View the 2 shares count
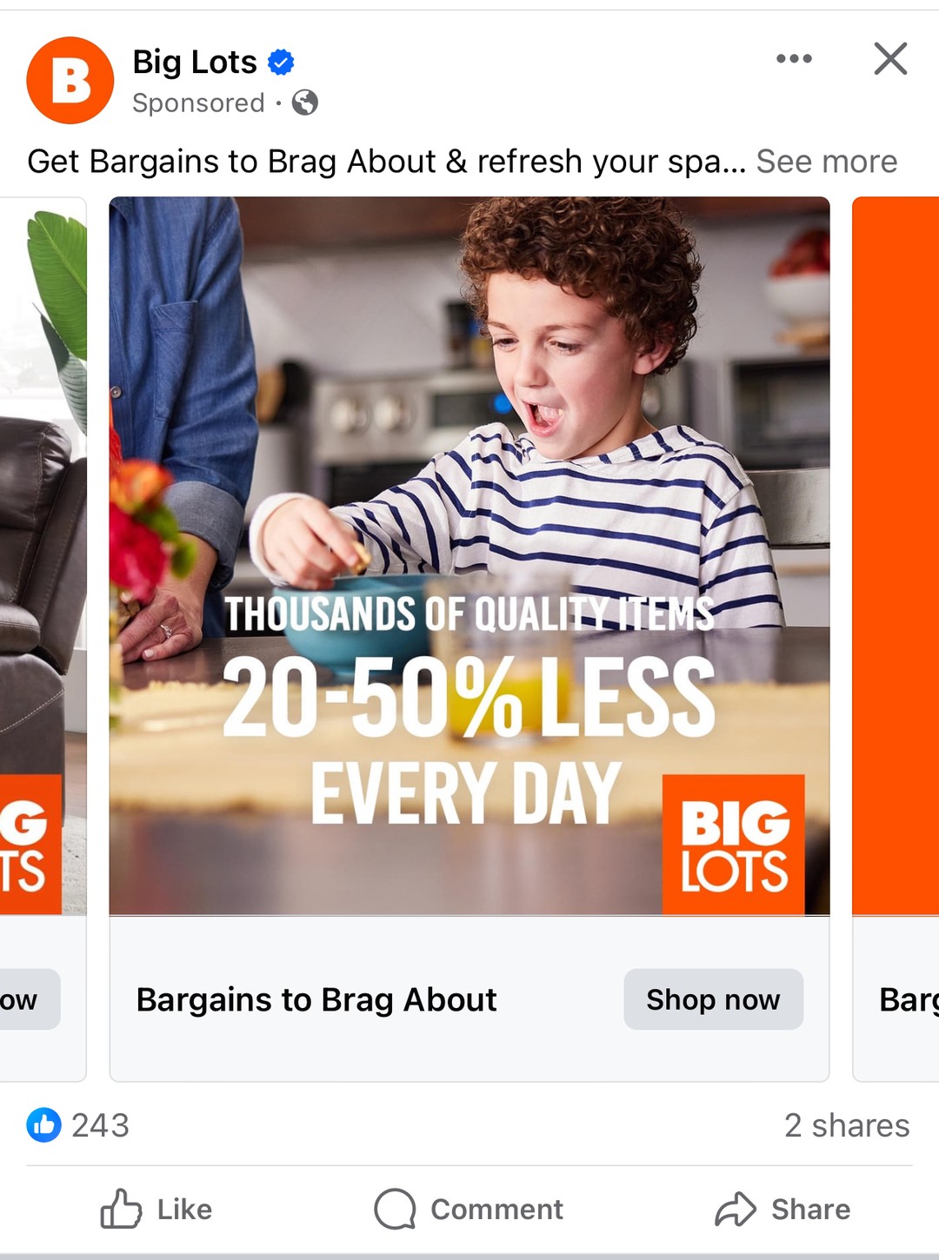939x1260 pixels. [847, 1125]
